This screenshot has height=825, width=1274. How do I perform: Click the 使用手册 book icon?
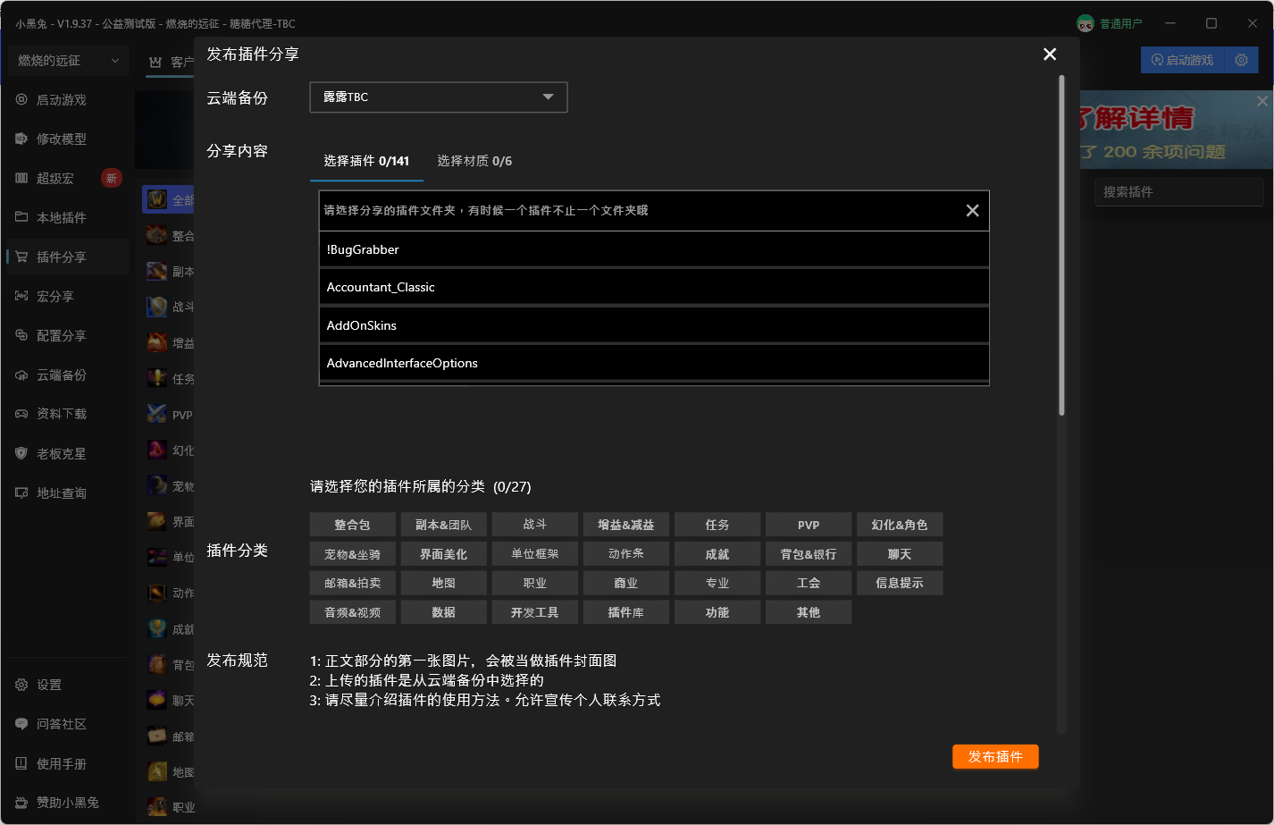click(x=21, y=763)
